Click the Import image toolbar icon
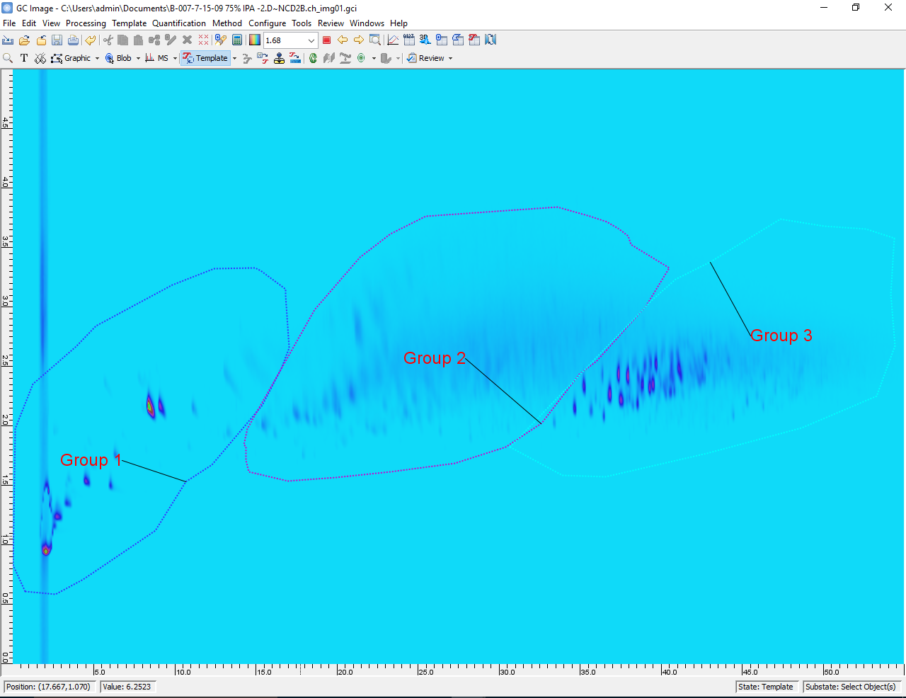Viewport: 906px width, 698px height. [x=8, y=40]
